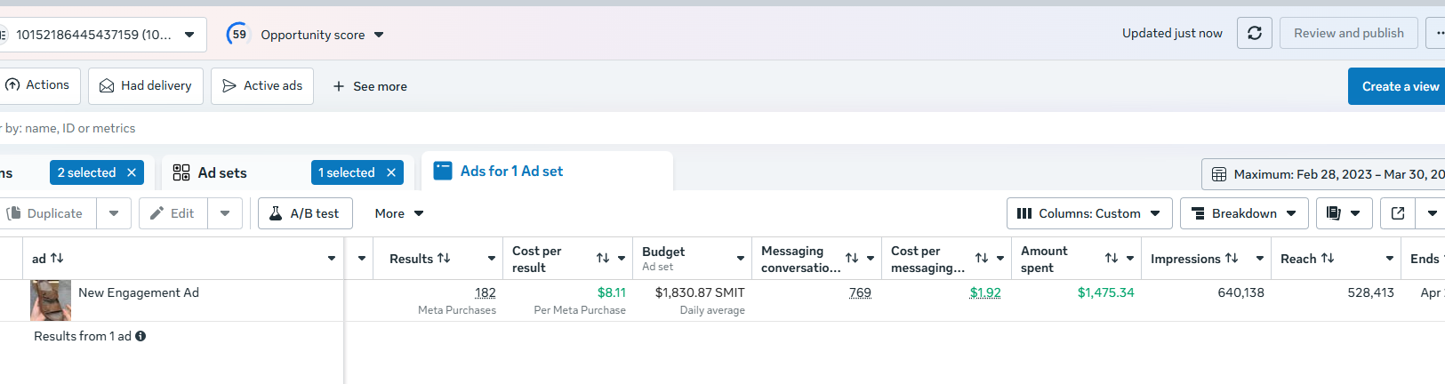
Task: Sort by the Results column arrows
Action: [x=444, y=259]
